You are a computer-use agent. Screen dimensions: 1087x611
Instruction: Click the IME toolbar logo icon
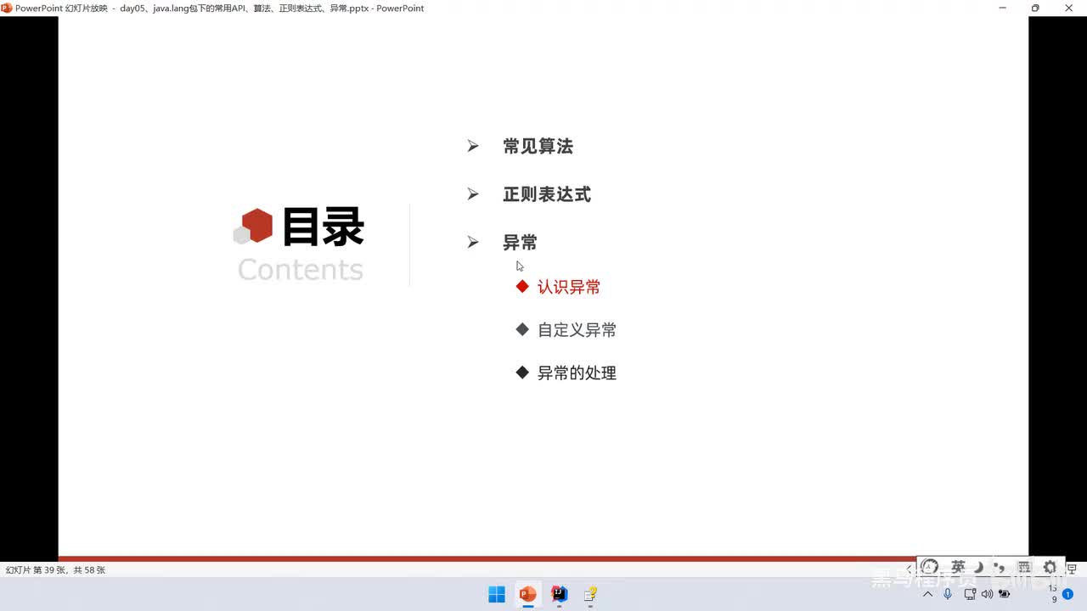click(x=929, y=567)
